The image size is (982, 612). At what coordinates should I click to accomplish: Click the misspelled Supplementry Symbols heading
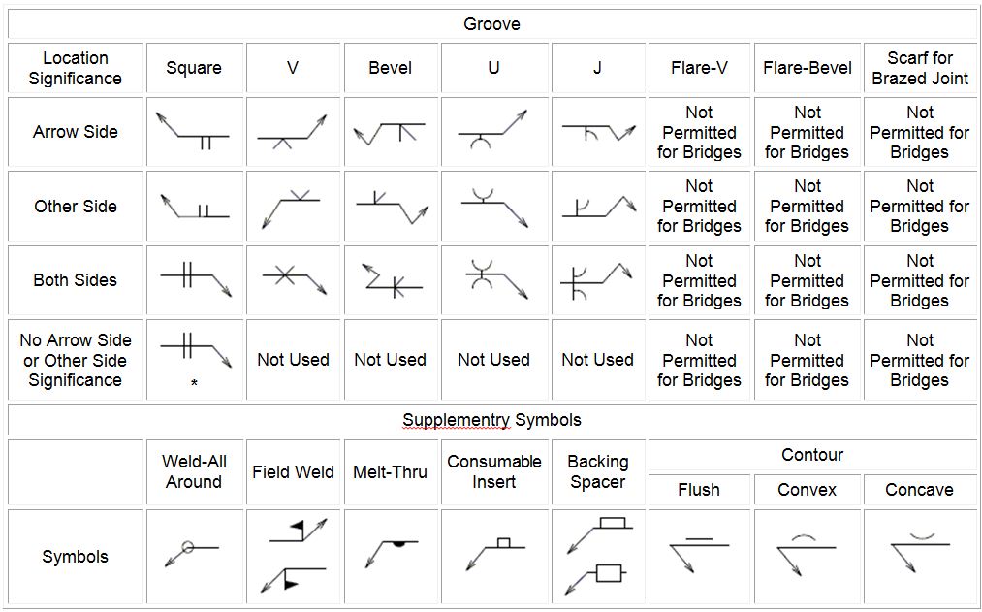pos(491,420)
